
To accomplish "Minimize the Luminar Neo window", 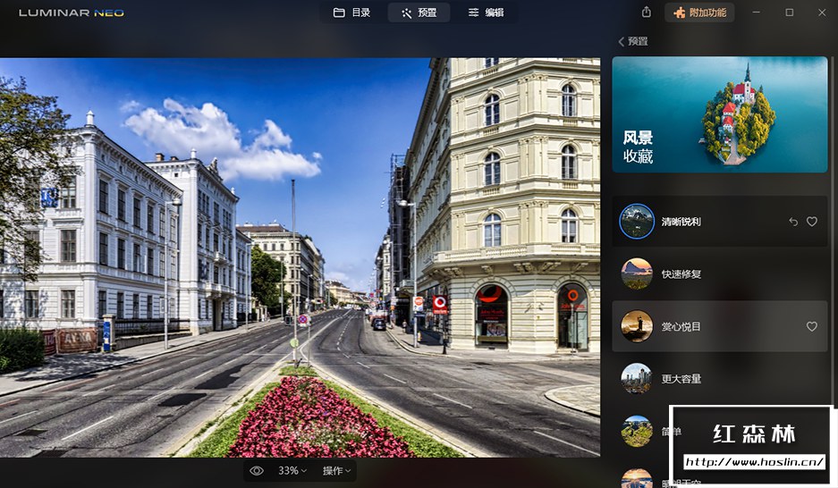I will [757, 13].
